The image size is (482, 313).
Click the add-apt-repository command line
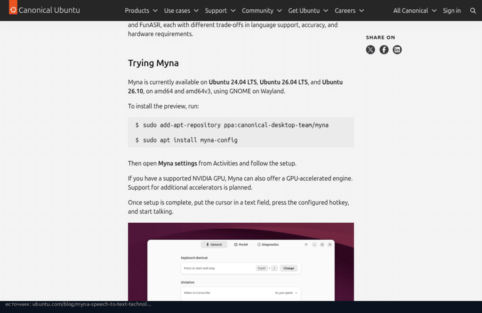[x=232, y=125]
